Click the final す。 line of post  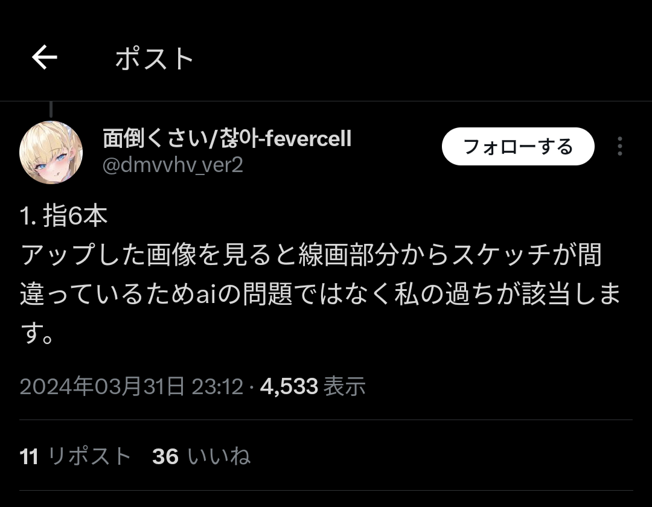pyautogui.click(x=37, y=333)
